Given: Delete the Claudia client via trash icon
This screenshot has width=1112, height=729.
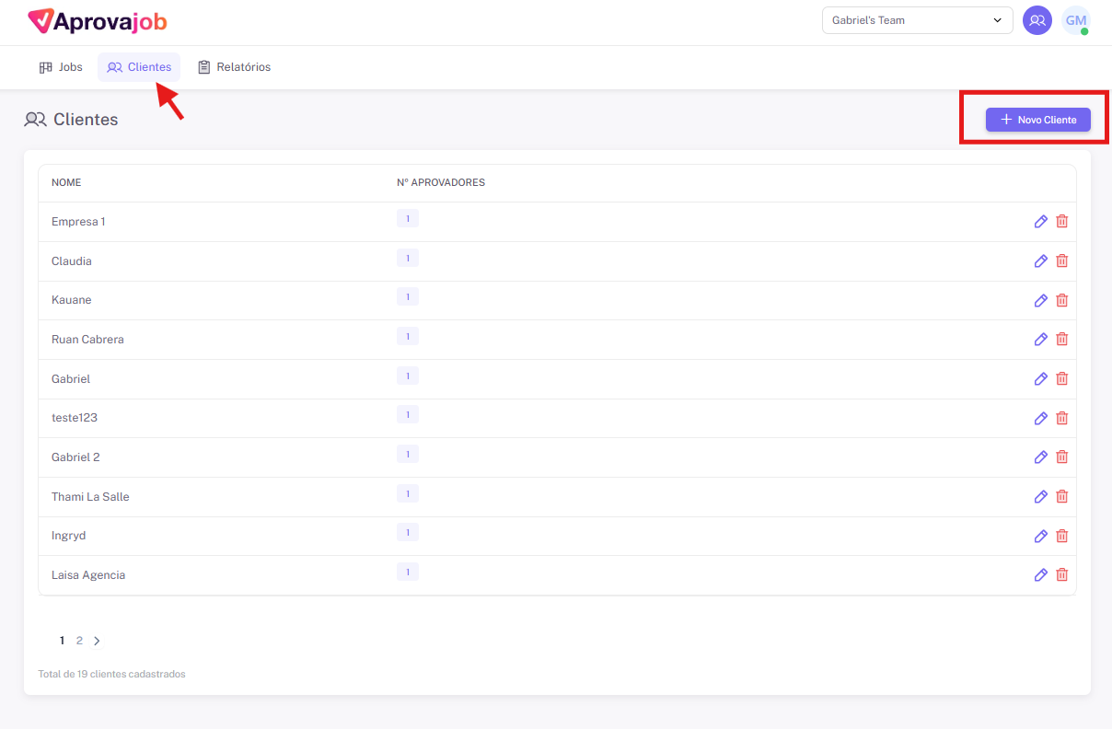Looking at the screenshot, I should click(x=1061, y=260).
